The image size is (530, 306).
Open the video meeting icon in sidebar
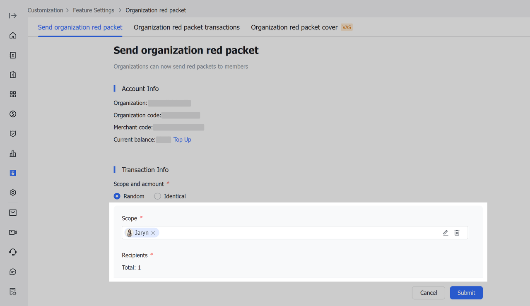pos(12,232)
